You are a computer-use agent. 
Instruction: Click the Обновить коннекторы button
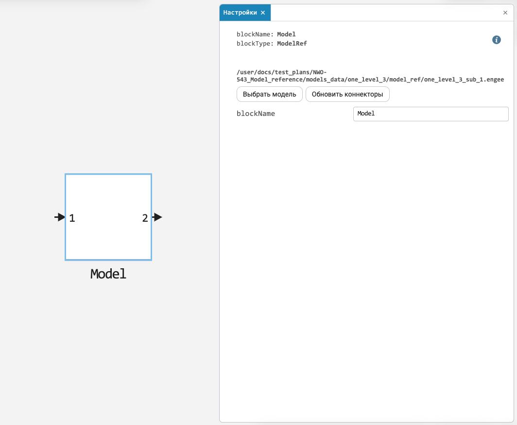(347, 94)
